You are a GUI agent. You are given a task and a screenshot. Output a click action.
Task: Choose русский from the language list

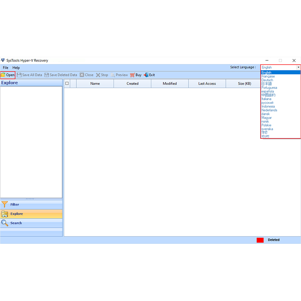point(281,102)
